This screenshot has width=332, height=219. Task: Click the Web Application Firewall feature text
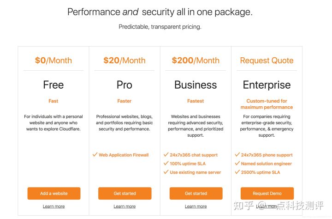124,155
